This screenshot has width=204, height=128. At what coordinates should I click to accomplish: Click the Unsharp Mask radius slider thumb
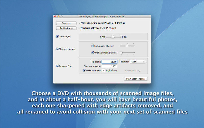point(121,53)
